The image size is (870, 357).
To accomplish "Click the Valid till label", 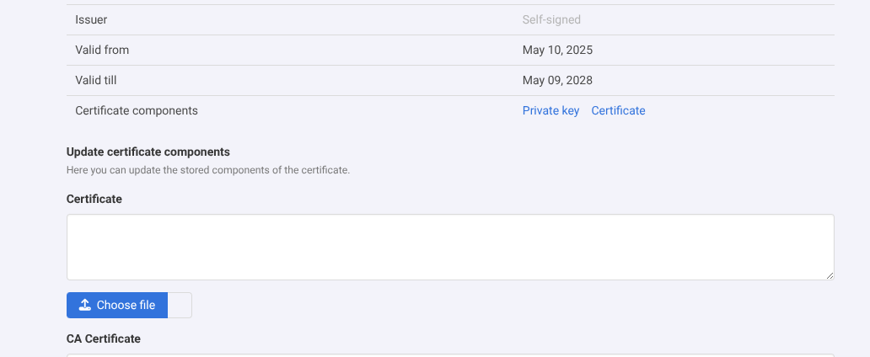I will click(x=99, y=80).
